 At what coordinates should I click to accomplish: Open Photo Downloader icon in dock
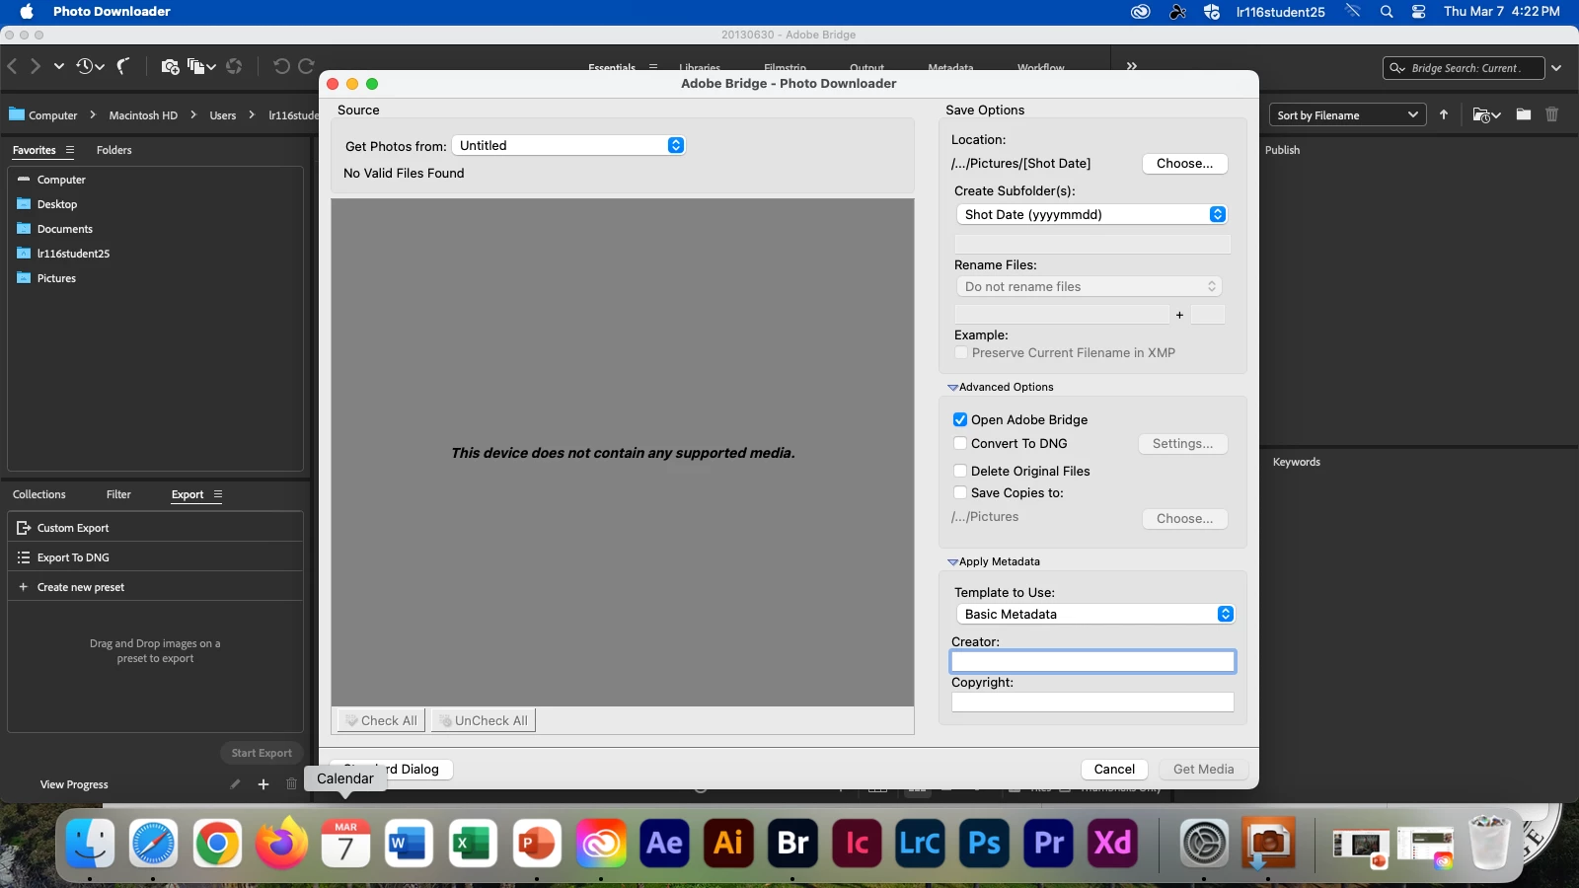[1268, 844]
